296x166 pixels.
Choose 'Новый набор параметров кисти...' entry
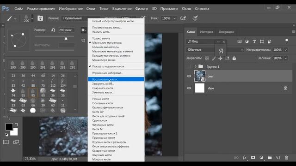point(116,21)
